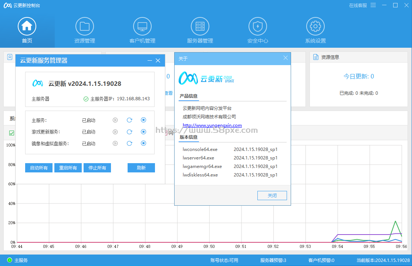Toggle the green checkbox above the chart
The width and height of the screenshot is (412, 266).
pos(11,133)
